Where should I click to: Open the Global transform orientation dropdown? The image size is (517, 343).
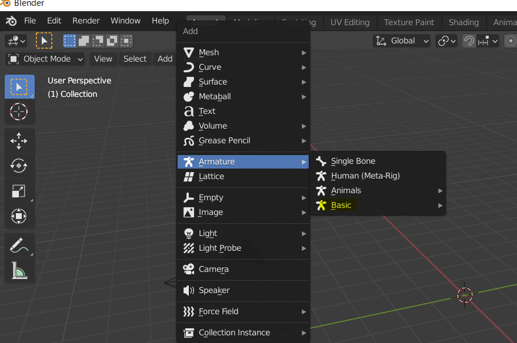click(x=402, y=41)
